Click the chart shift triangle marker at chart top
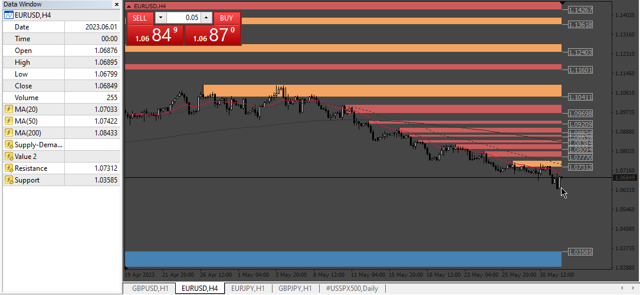Image resolution: width=640 pixels, height=295 pixels. point(563,4)
